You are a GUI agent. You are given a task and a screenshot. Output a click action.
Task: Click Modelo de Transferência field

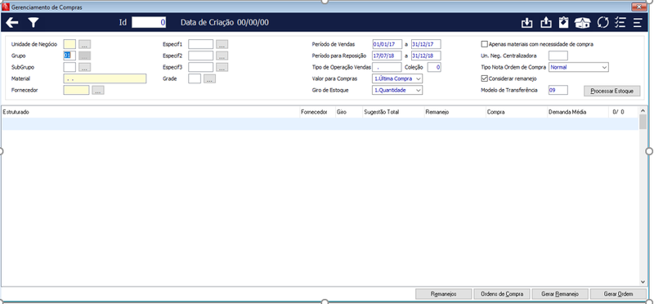[558, 90]
